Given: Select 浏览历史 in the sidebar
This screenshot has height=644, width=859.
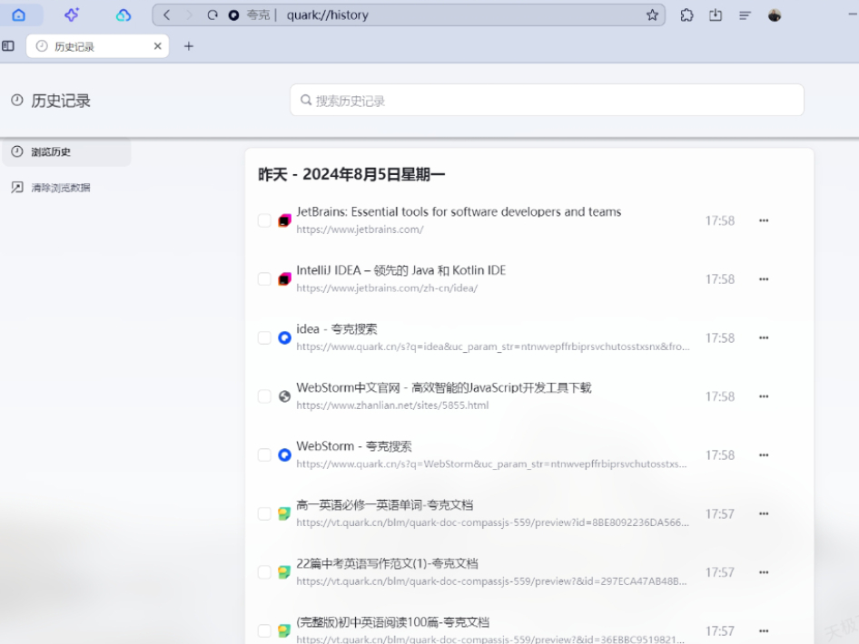Looking at the screenshot, I should click(x=66, y=151).
